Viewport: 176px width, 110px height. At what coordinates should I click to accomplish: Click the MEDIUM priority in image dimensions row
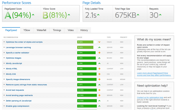tap(122, 80)
